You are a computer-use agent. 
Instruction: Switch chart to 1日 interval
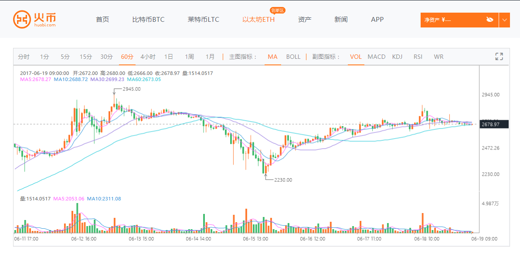pos(169,57)
